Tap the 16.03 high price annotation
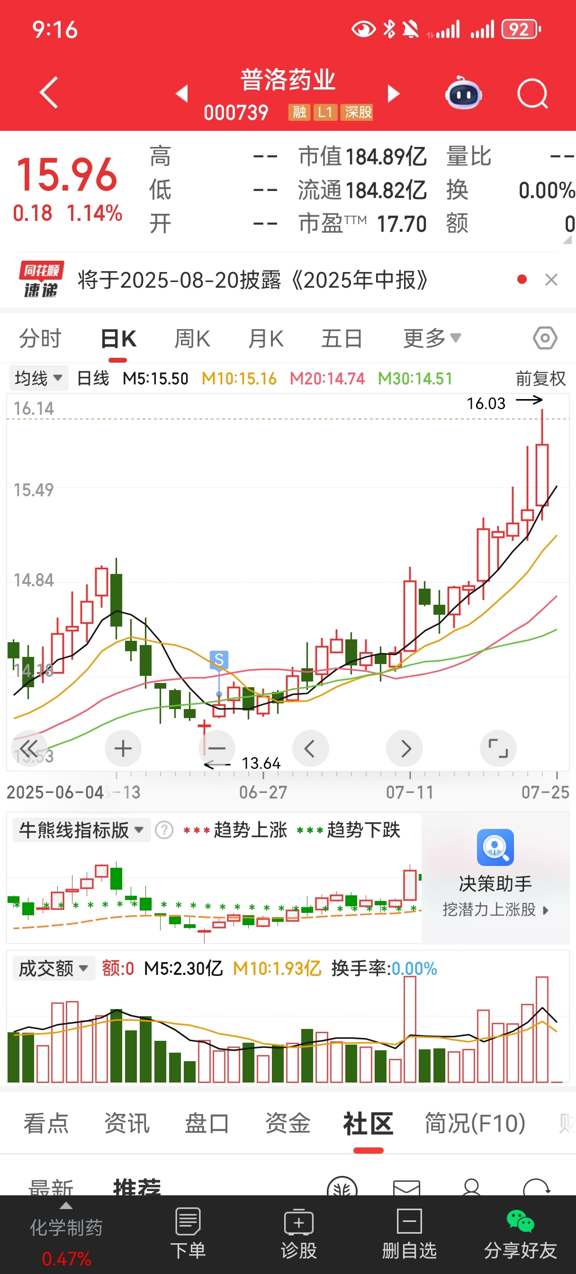This screenshot has height=1274, width=576. (x=486, y=403)
